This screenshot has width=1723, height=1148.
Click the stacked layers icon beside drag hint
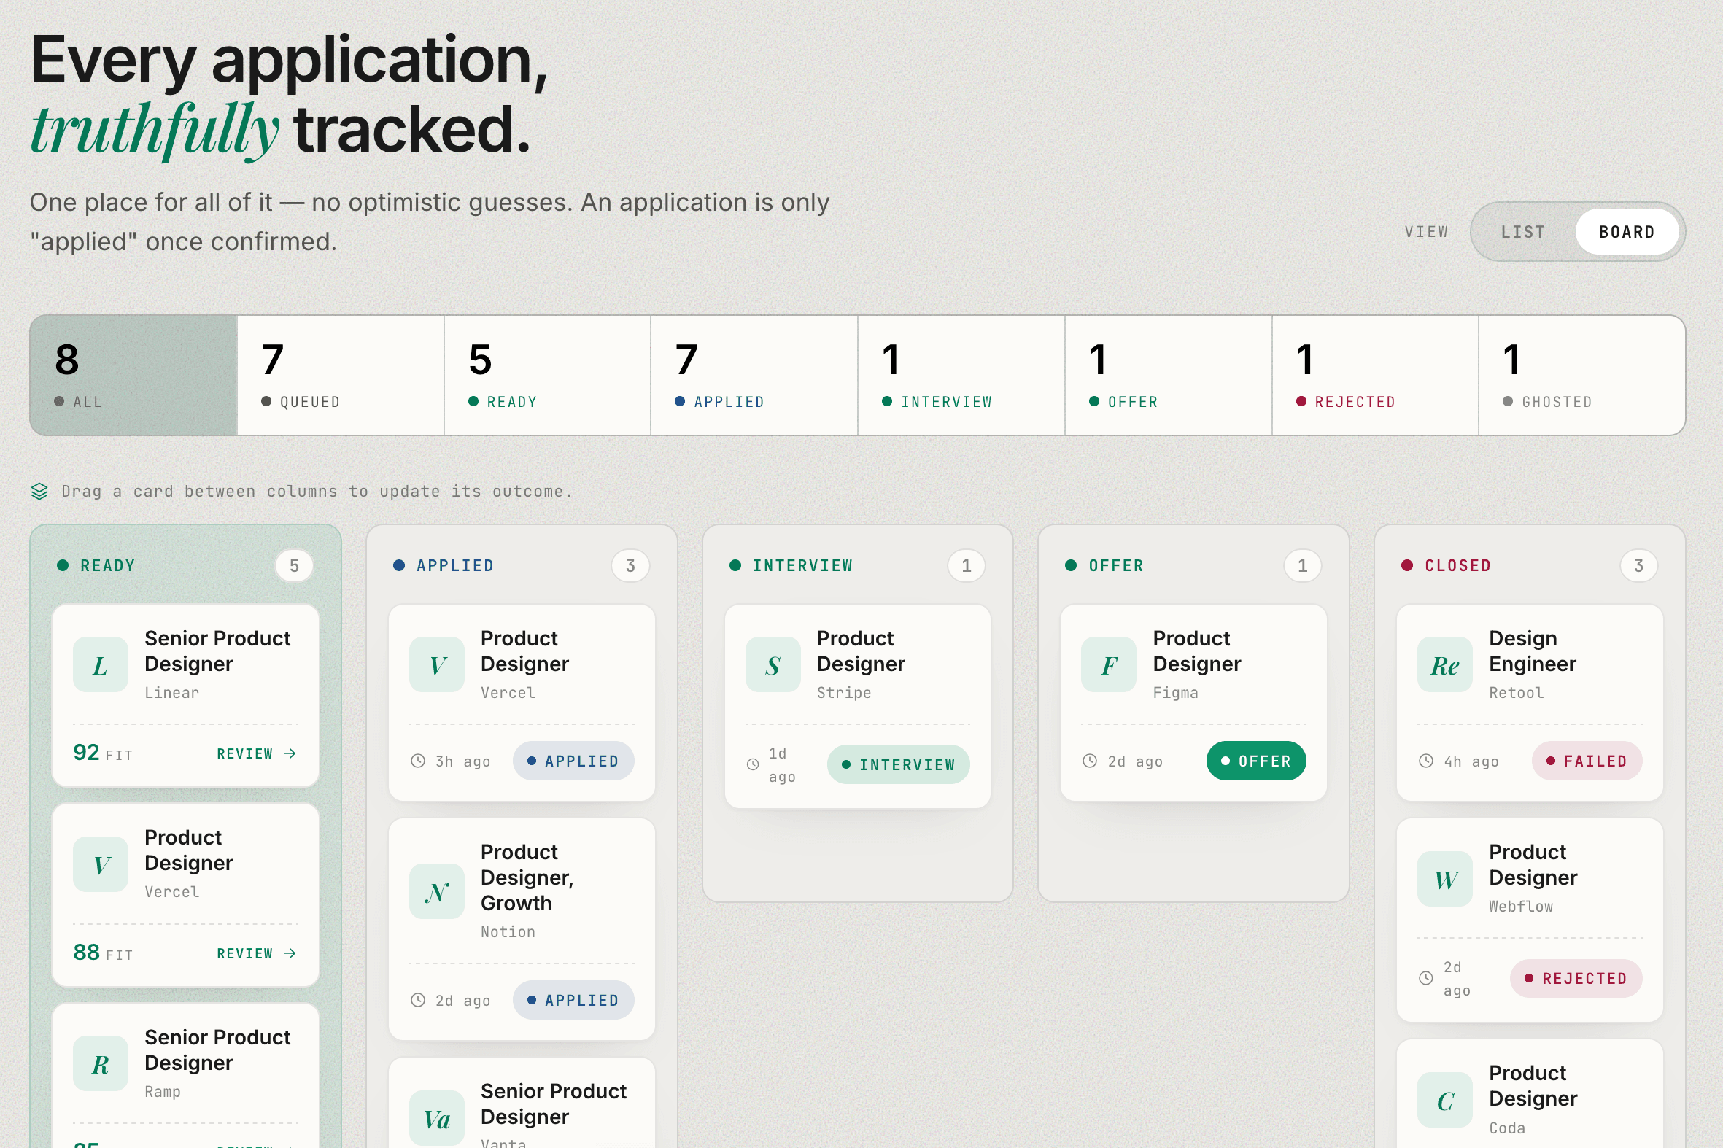[39, 492]
